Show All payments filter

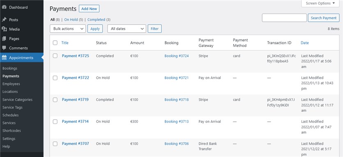[53, 20]
